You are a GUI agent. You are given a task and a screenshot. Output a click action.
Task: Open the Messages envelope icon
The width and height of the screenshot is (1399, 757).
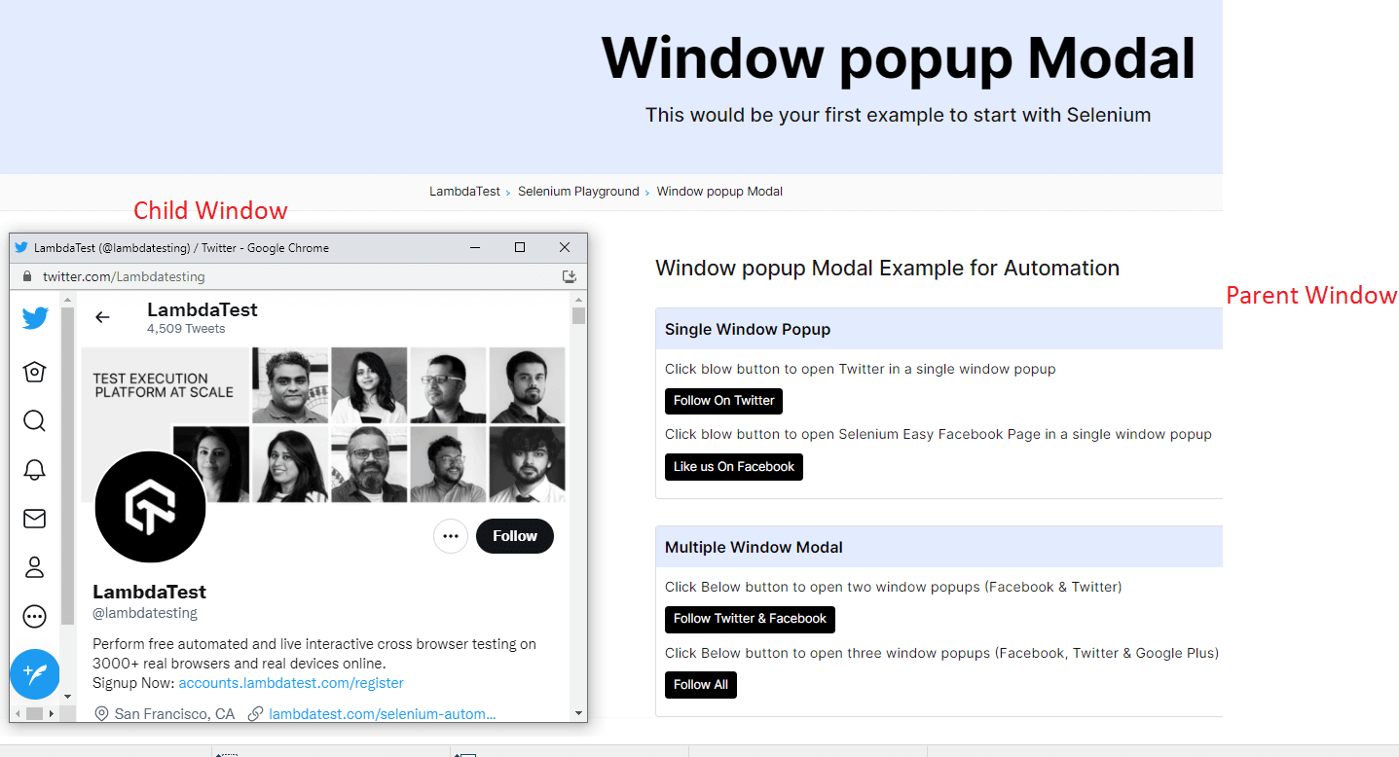pos(34,518)
